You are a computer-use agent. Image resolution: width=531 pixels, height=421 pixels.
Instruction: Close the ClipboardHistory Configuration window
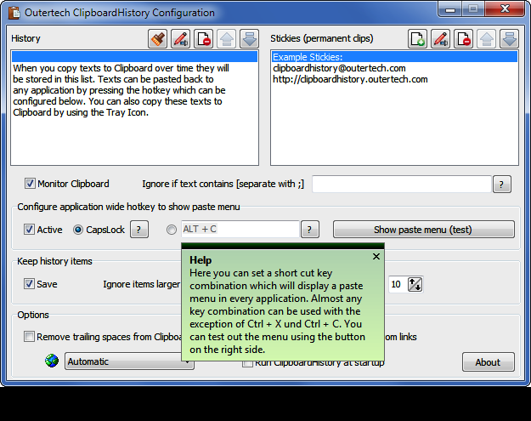coord(505,9)
